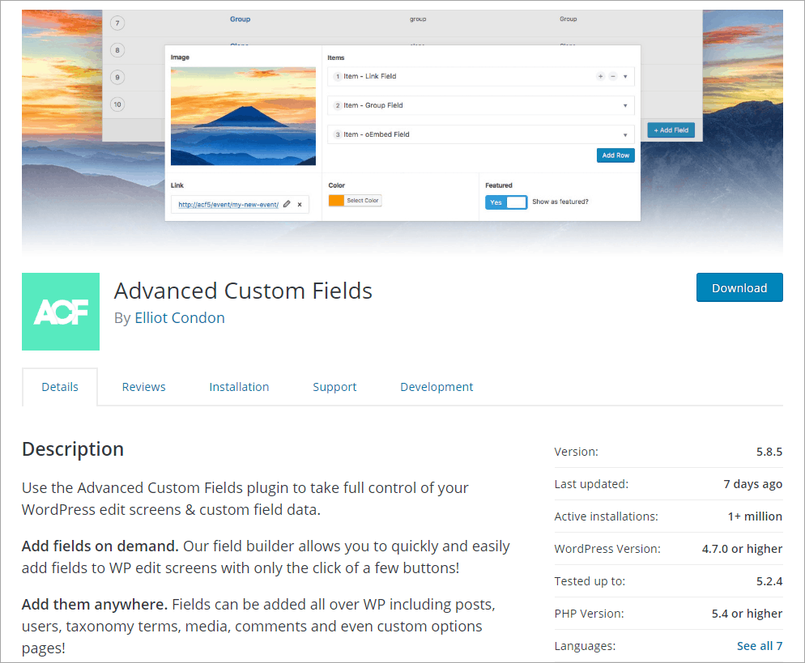The image size is (805, 663).
Task: Switch to the Reviews tab
Action: 143,386
